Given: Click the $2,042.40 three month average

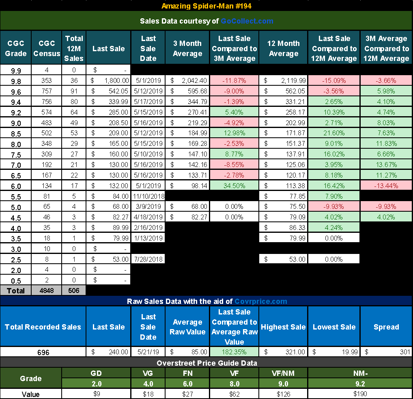Looking at the screenshot, I should click(x=187, y=80).
